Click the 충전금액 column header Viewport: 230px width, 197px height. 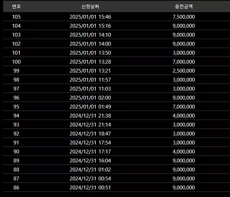184,7
